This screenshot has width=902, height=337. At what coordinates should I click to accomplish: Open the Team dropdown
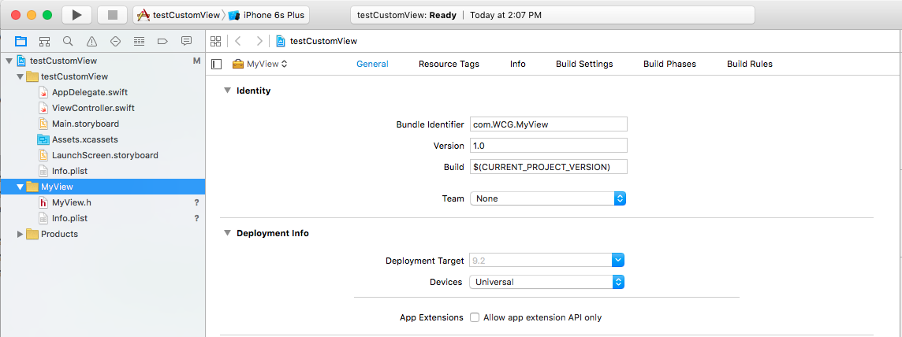coord(547,198)
